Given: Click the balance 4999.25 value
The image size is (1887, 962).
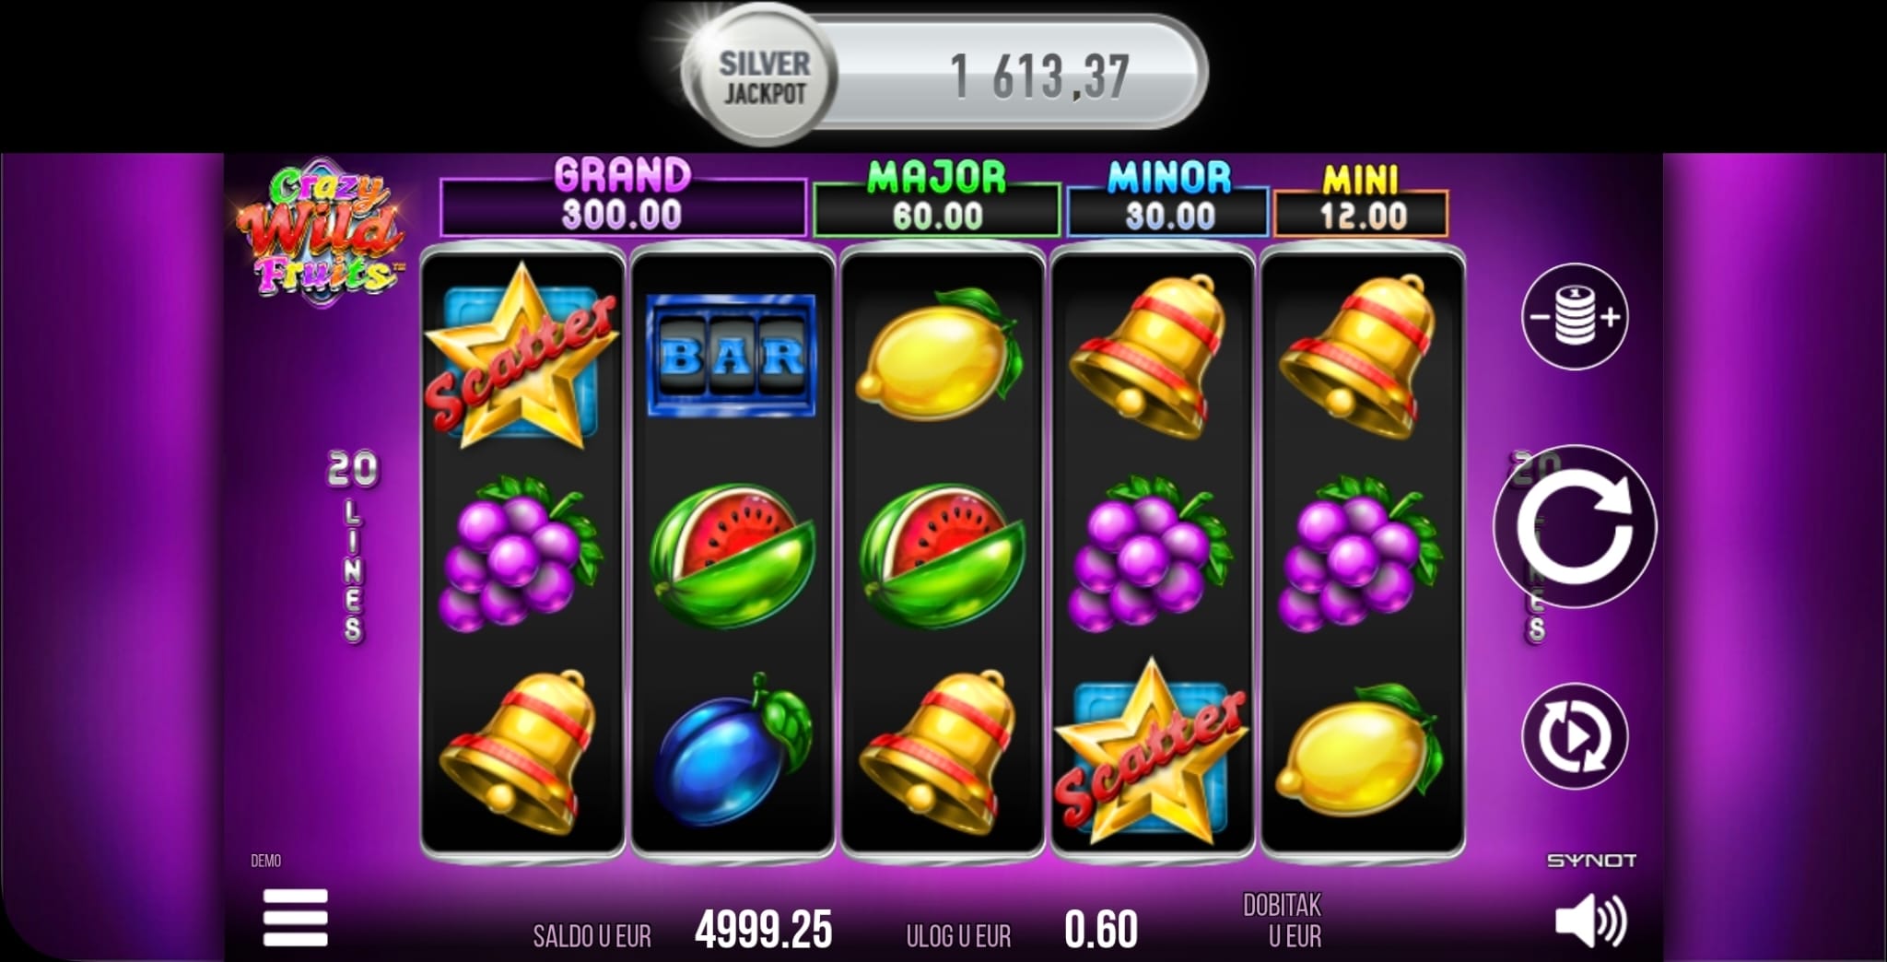Looking at the screenshot, I should coord(763,930).
